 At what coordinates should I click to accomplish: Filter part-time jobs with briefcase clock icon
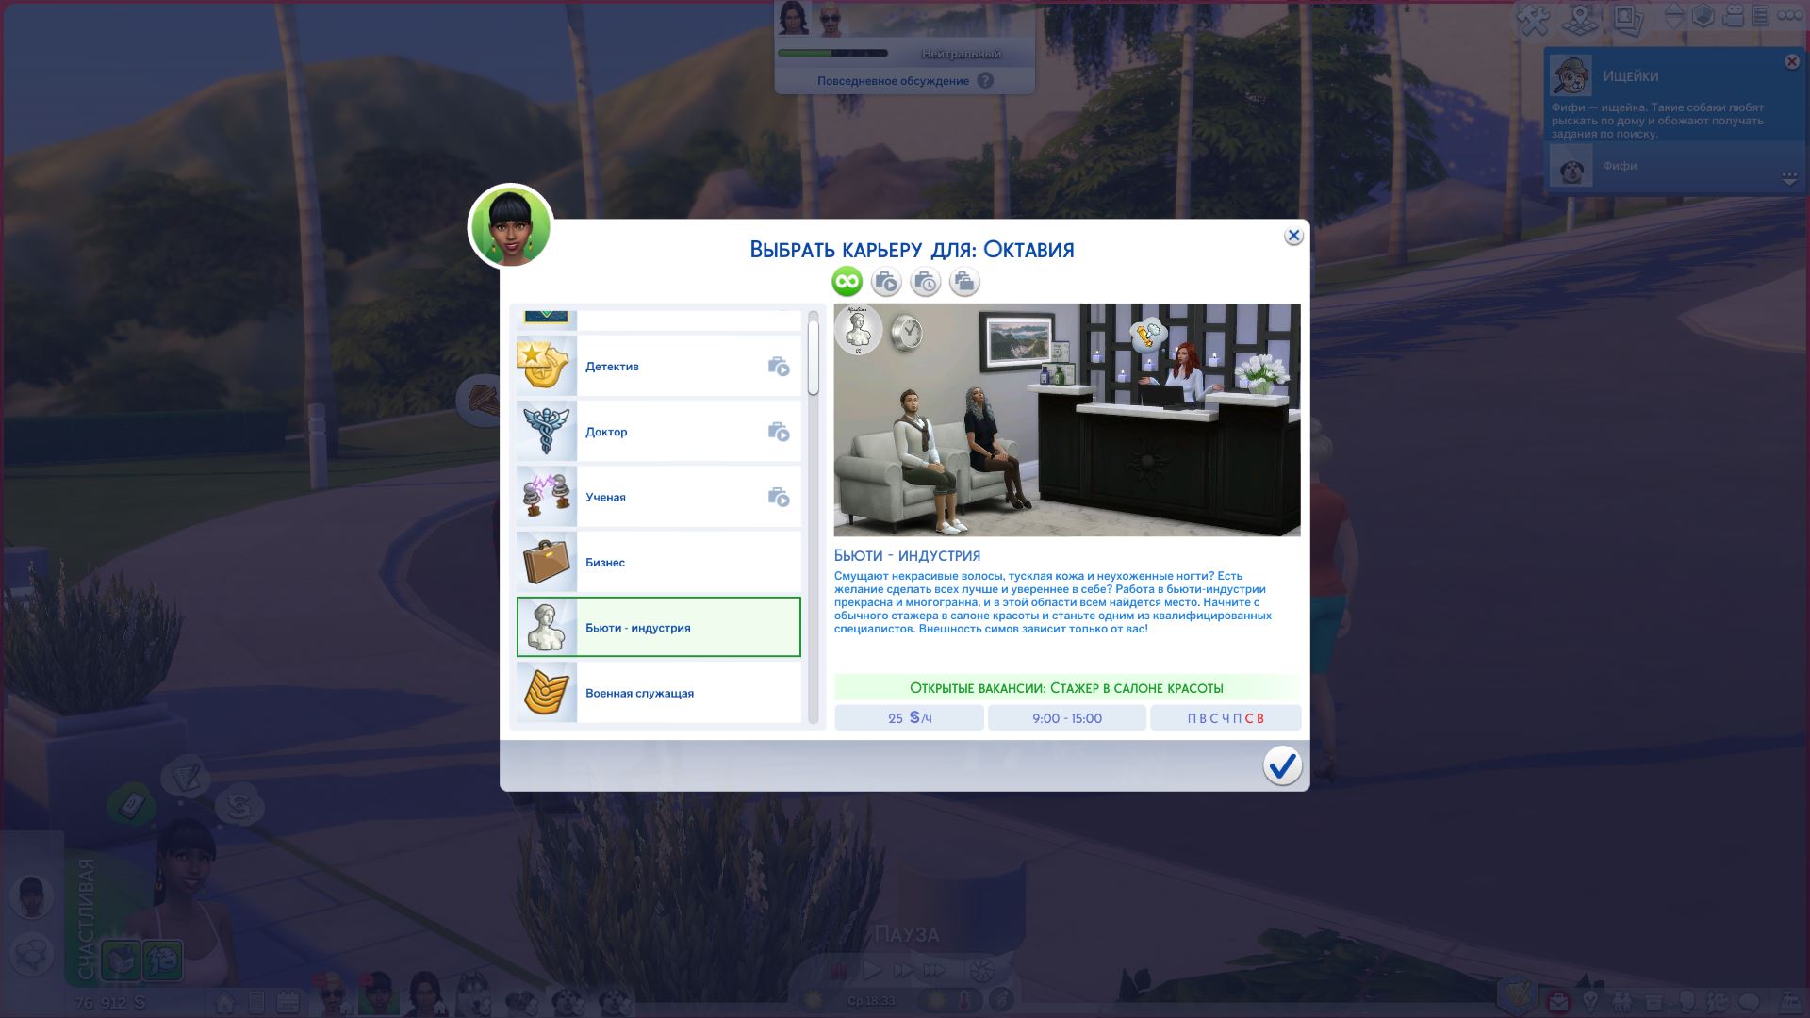(926, 281)
